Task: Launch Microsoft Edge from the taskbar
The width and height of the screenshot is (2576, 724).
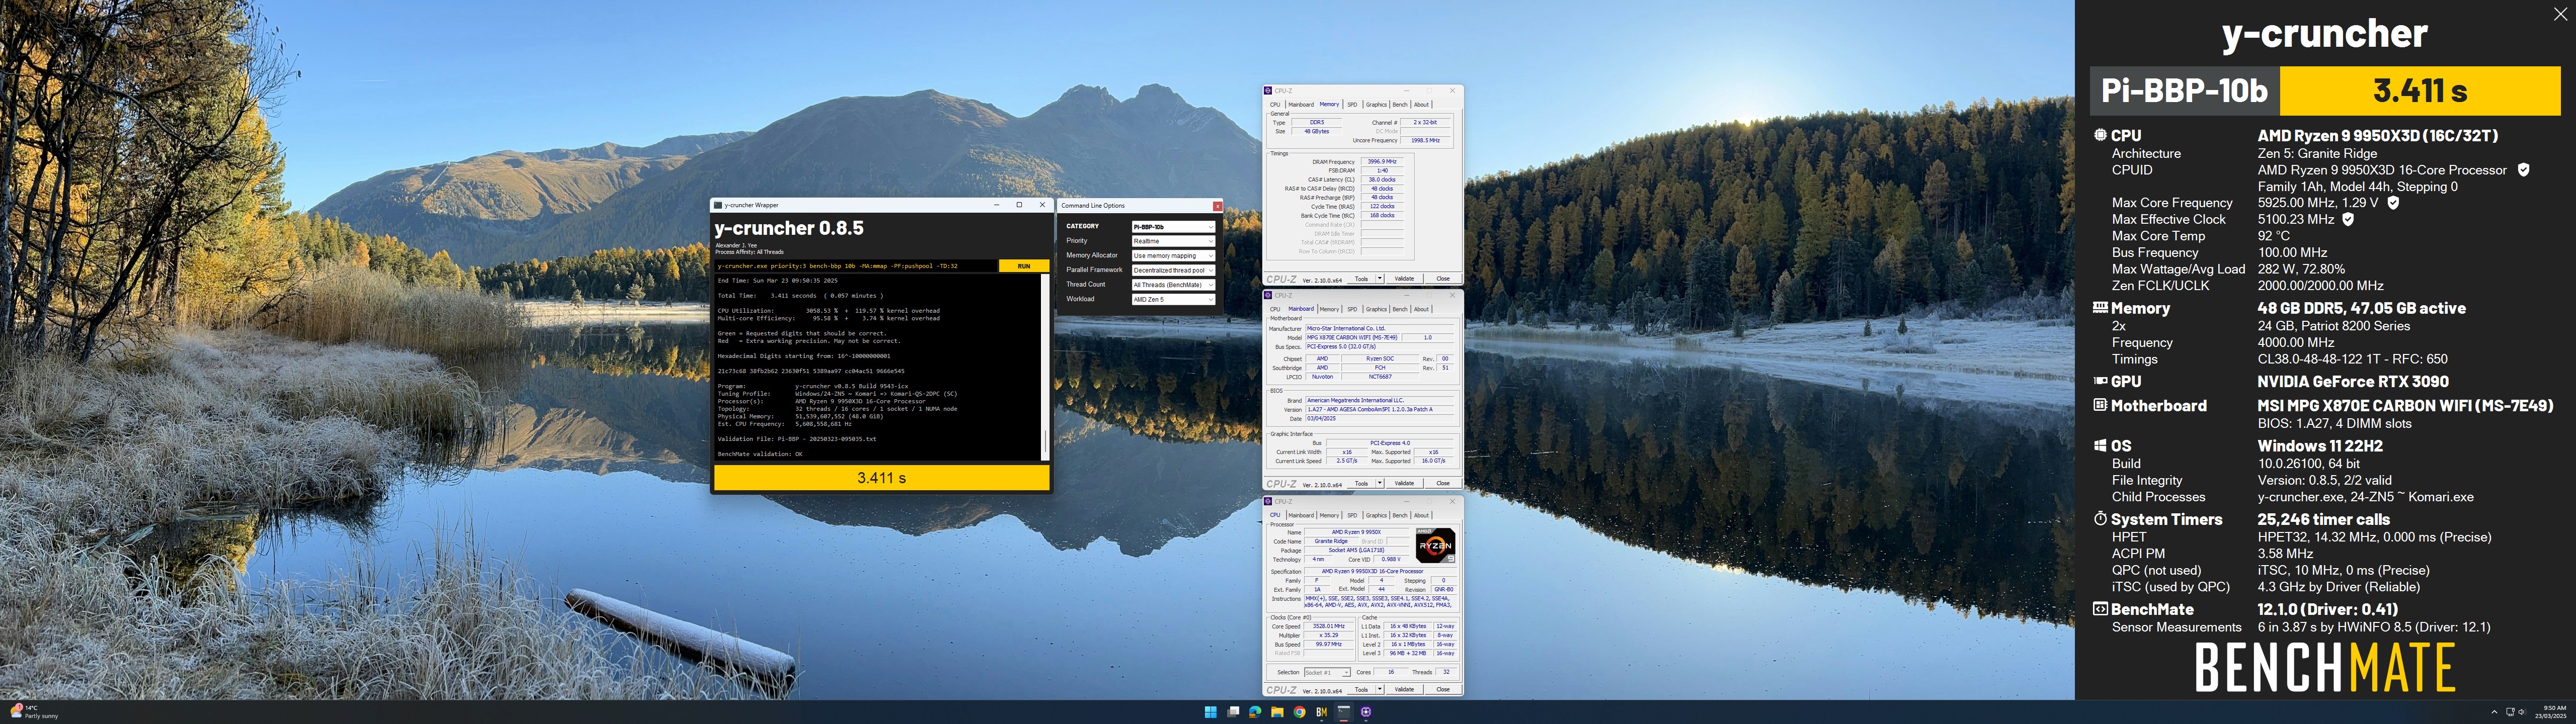Action: point(1255,712)
